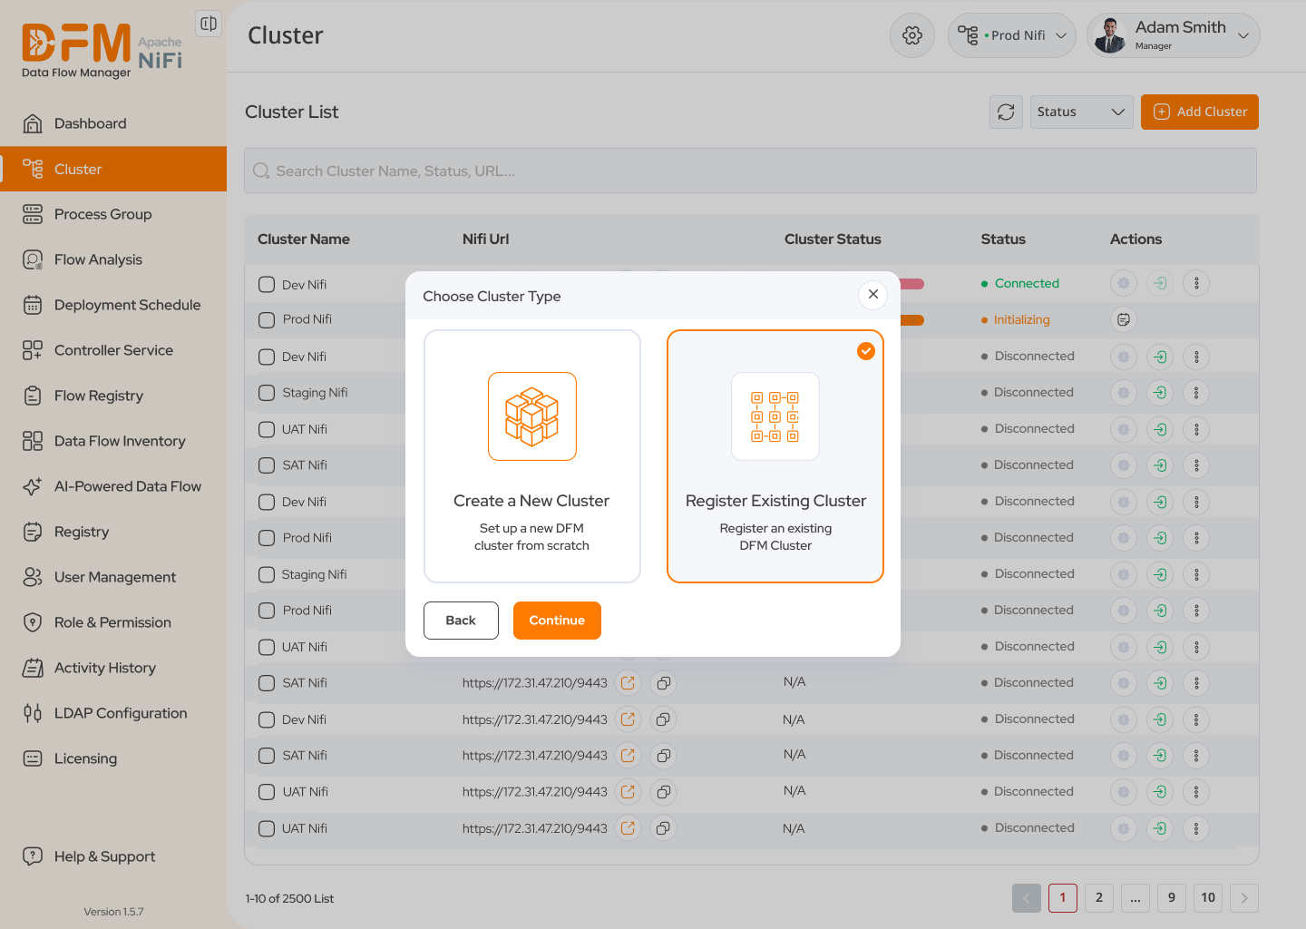Check the first UAT Nifi checkbox
Image resolution: width=1306 pixels, height=929 pixels.
[x=267, y=429]
